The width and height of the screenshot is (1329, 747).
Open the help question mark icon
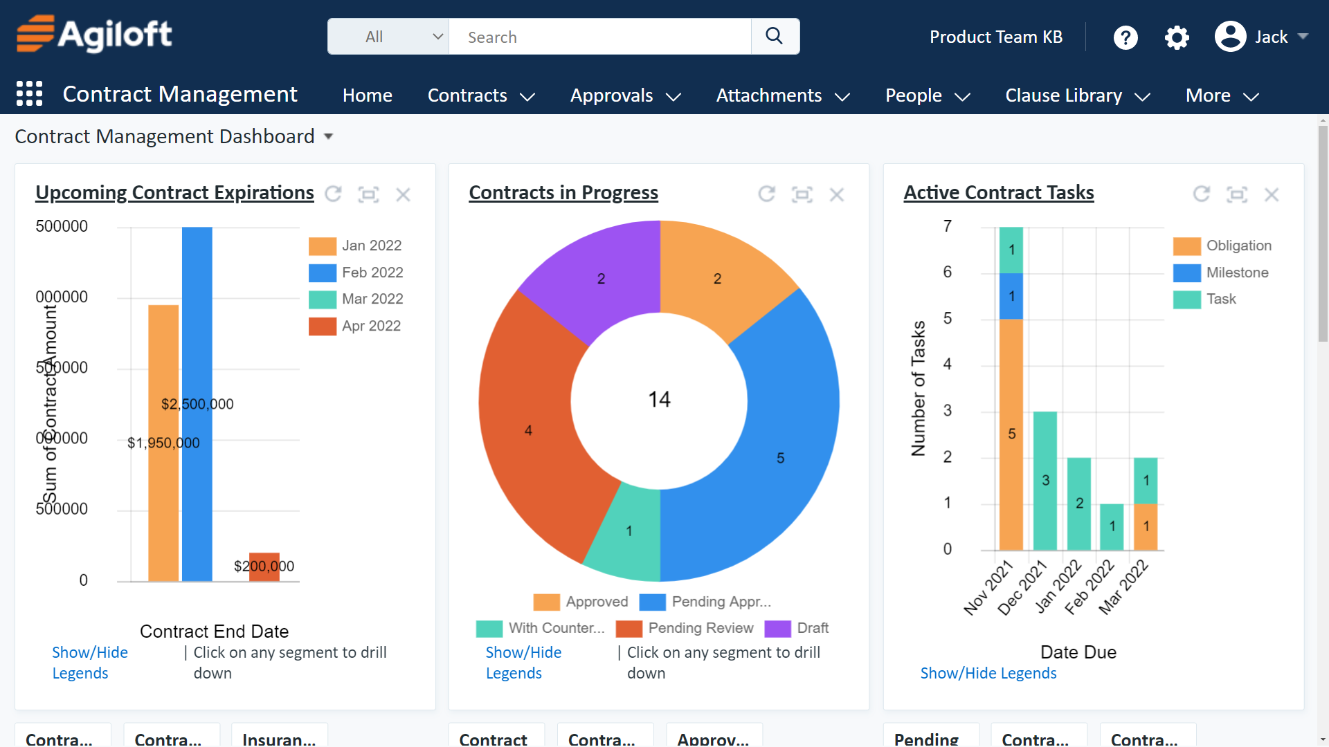tap(1125, 37)
